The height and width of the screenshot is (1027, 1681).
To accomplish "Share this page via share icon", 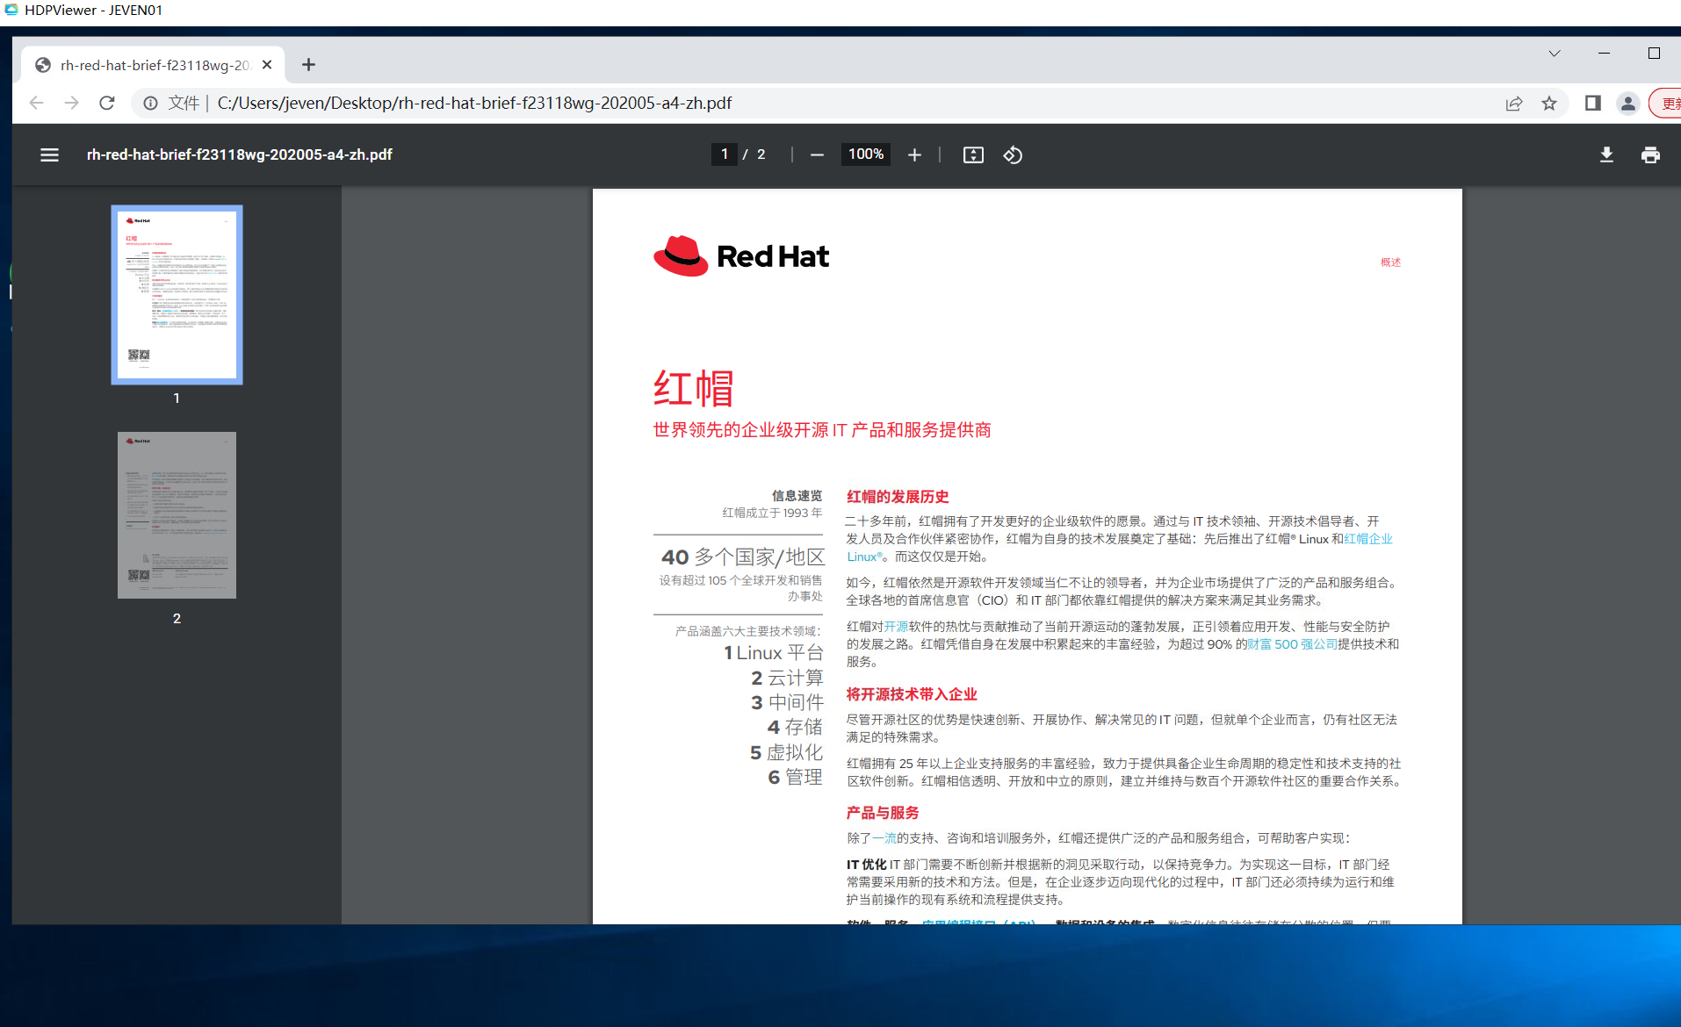I will [1513, 103].
